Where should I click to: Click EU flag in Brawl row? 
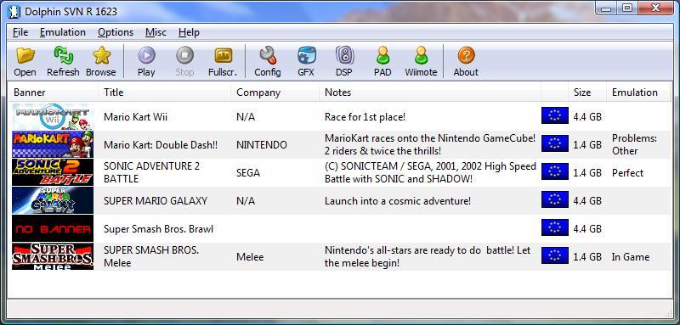pyautogui.click(x=555, y=227)
